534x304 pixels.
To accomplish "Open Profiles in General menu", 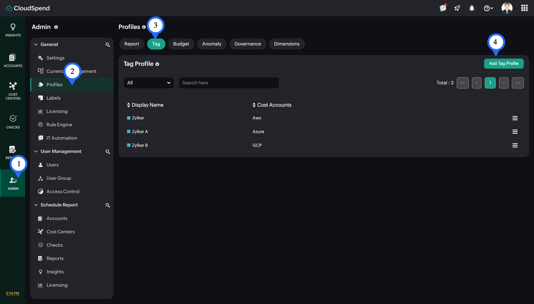I will (72, 85).
